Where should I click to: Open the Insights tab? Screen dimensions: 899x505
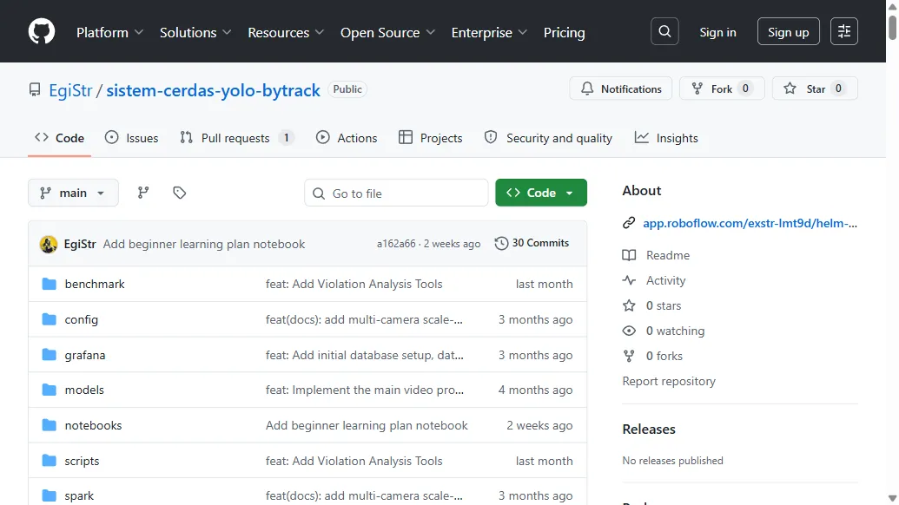pyautogui.click(x=666, y=138)
